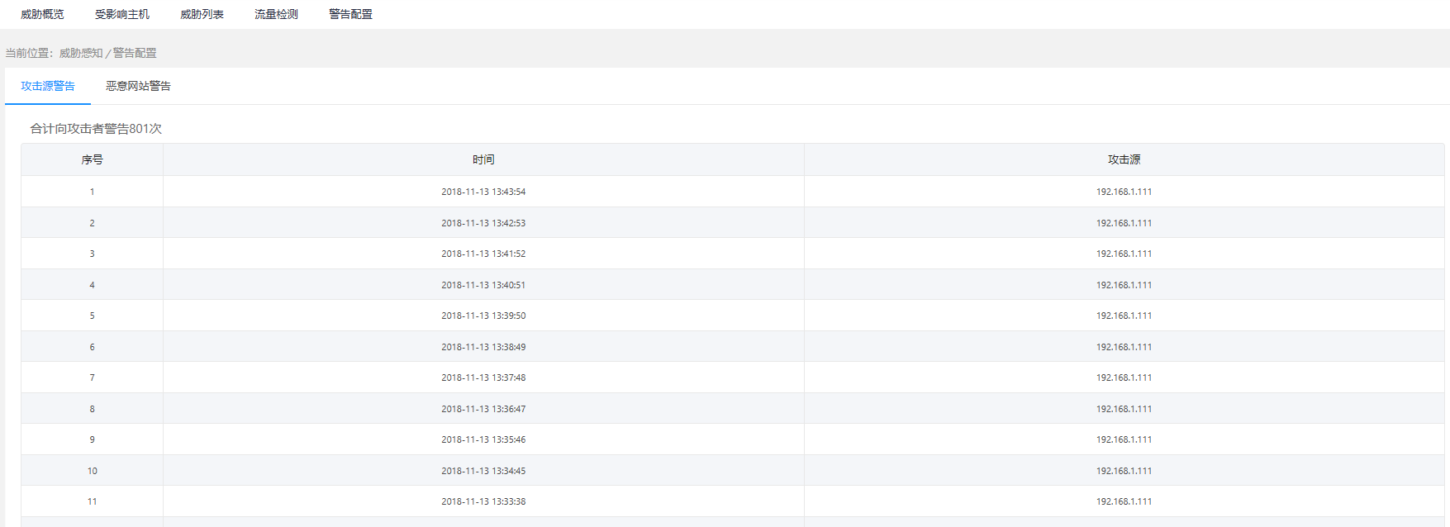Select time 2018-11-13 13:38:49
Image resolution: width=1450 pixels, height=527 pixels.
tap(483, 347)
